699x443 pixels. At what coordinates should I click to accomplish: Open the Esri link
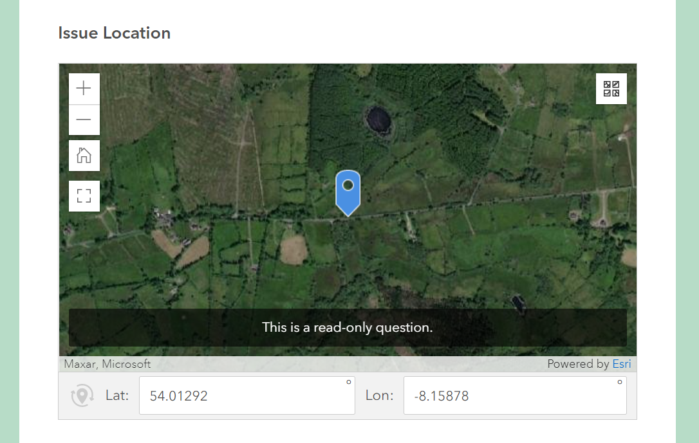click(x=621, y=364)
